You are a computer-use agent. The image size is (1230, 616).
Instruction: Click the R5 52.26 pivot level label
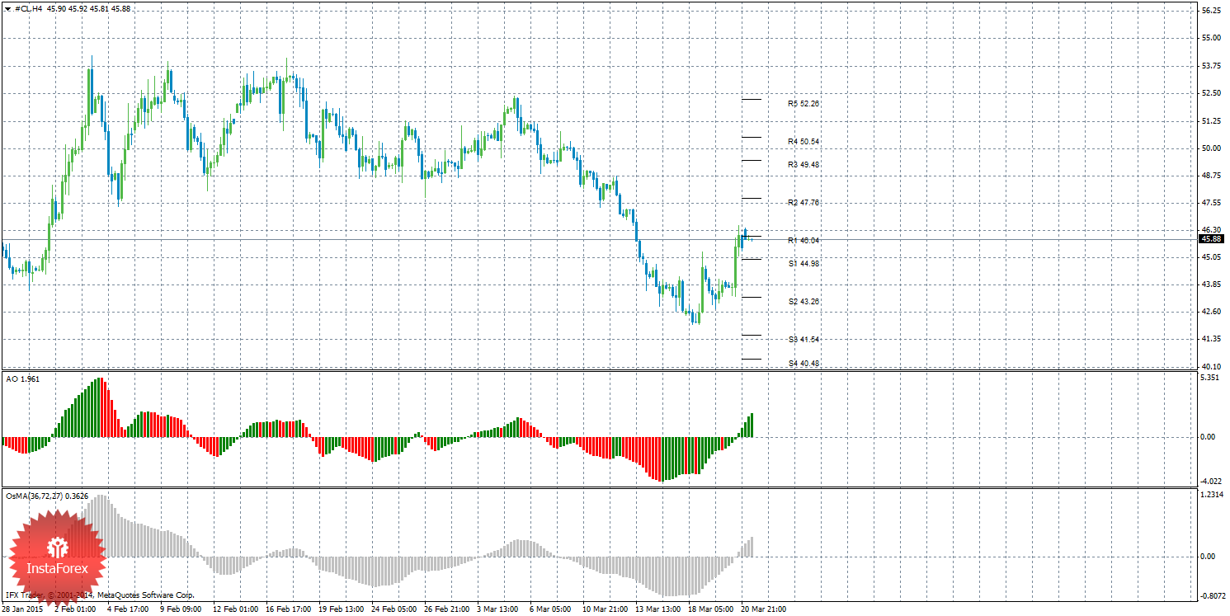click(x=803, y=104)
